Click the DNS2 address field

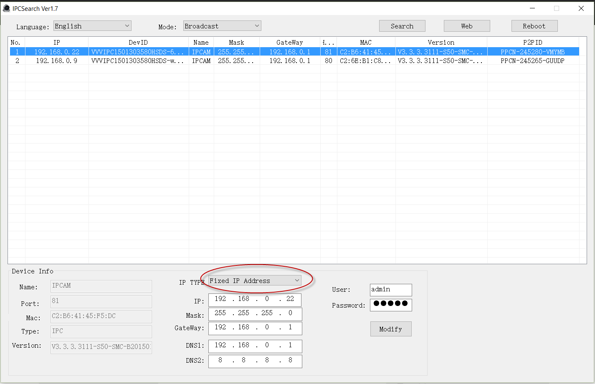coord(255,361)
